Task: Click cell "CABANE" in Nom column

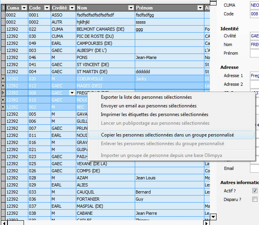Action: (x=105, y=214)
